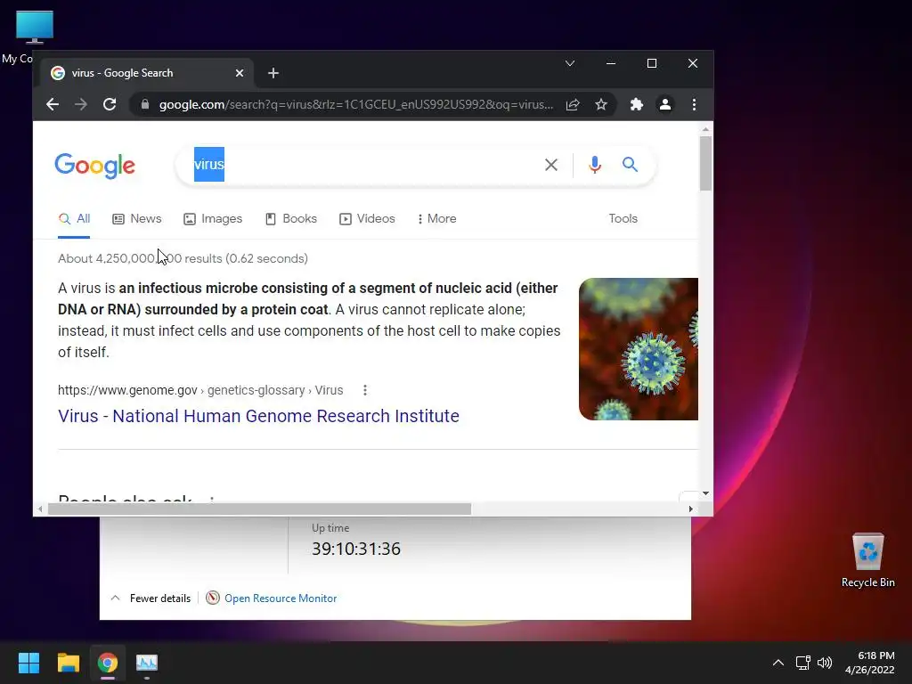Click Chrome's address bar URL
This screenshot has height=684, width=912.
click(356, 105)
